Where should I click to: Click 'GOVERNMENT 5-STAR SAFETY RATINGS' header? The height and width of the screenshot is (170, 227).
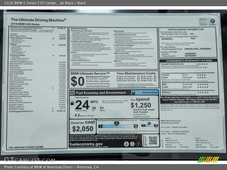pos(189,61)
